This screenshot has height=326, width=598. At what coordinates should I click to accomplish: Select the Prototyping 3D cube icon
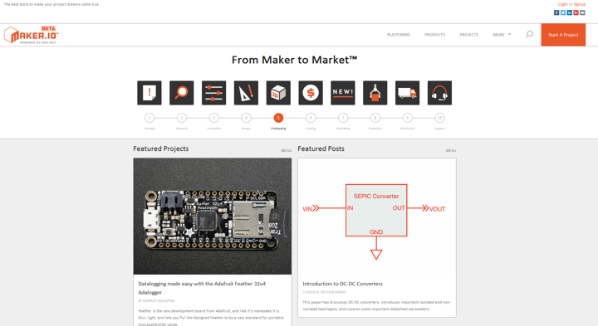[x=278, y=93]
